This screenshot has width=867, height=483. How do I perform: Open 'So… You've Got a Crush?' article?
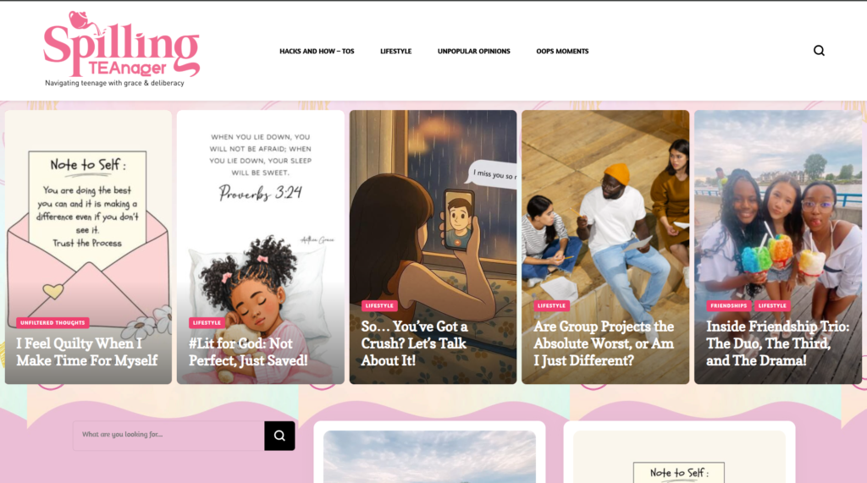point(415,343)
